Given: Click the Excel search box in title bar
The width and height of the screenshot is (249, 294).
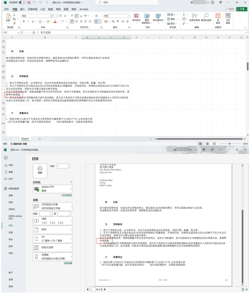Looking at the screenshot, I should point(127,2).
